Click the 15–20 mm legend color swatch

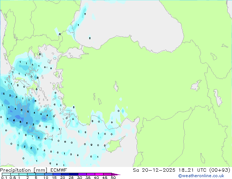[x=57, y=174]
